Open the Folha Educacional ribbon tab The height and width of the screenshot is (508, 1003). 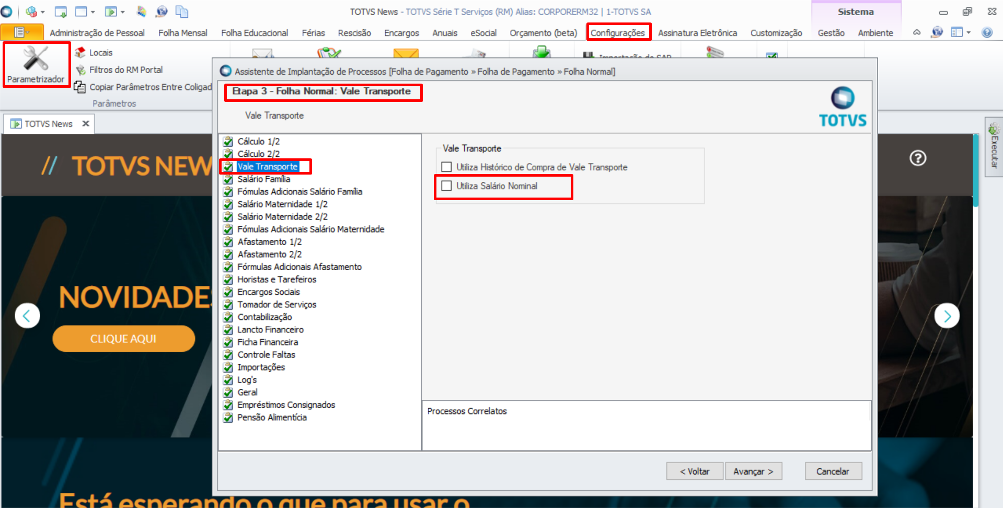(x=255, y=33)
